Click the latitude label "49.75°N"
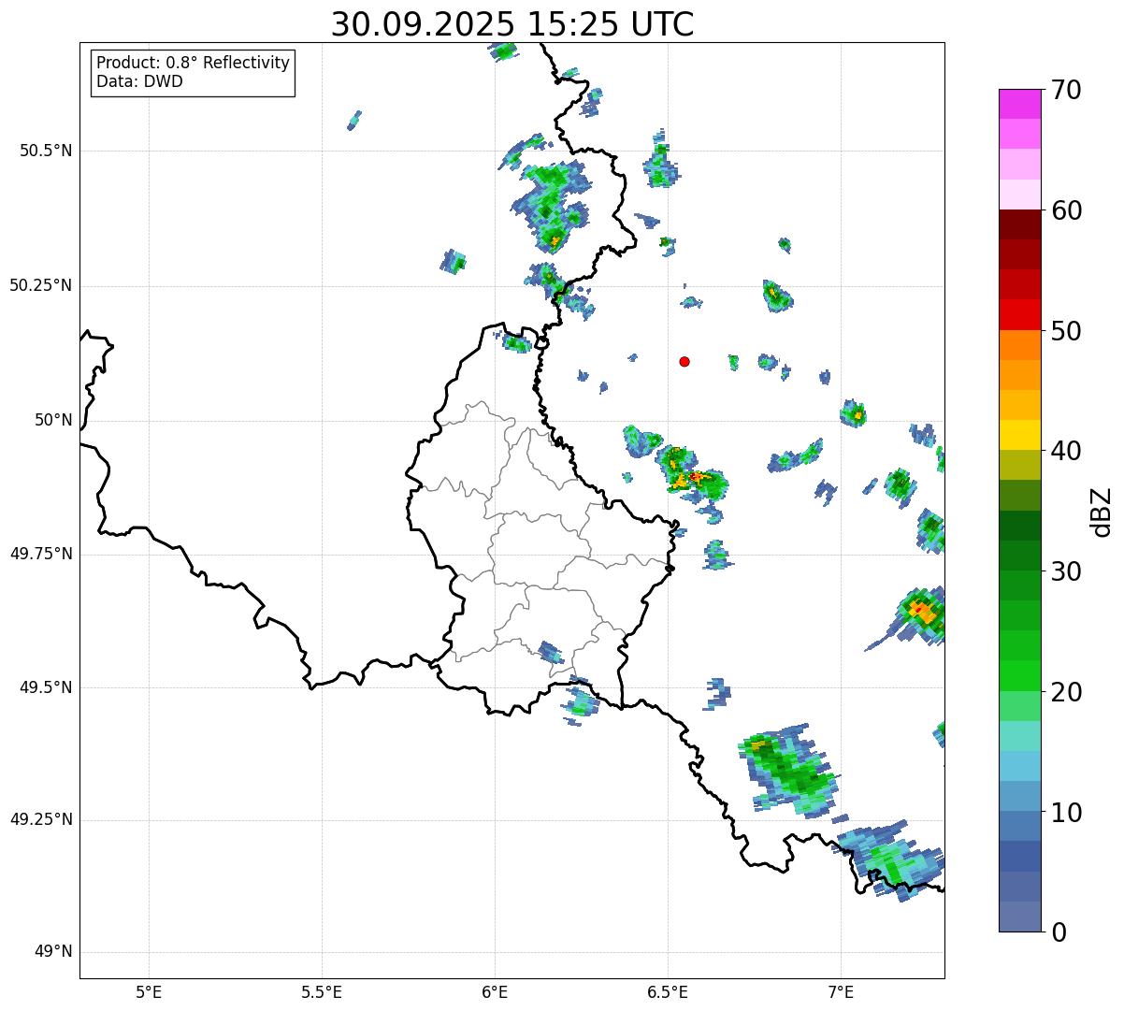This screenshot has width=1124, height=1011. 41,554
